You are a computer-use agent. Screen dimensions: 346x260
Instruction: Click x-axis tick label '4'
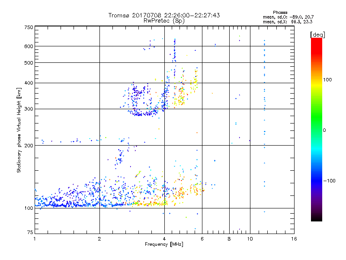click(x=164, y=239)
